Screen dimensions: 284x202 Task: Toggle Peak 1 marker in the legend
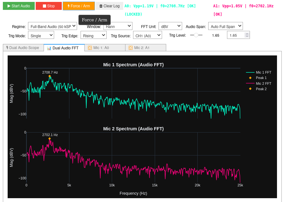[258, 78]
